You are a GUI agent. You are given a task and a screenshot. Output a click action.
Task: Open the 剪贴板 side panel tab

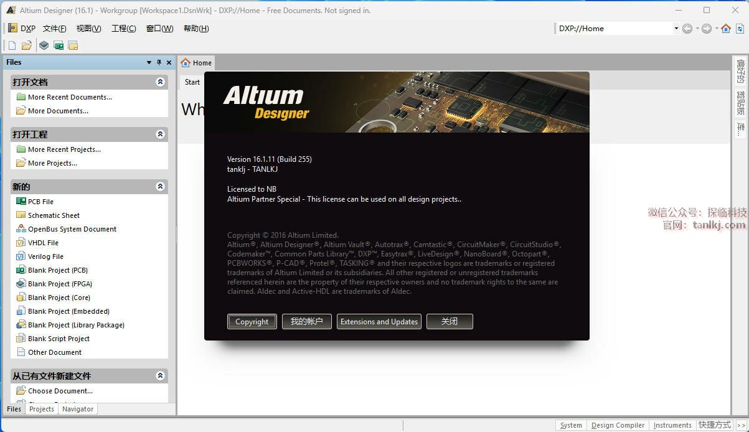pyautogui.click(x=740, y=103)
